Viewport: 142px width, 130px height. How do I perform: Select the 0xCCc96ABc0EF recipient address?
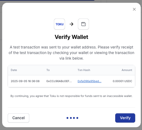59,81
